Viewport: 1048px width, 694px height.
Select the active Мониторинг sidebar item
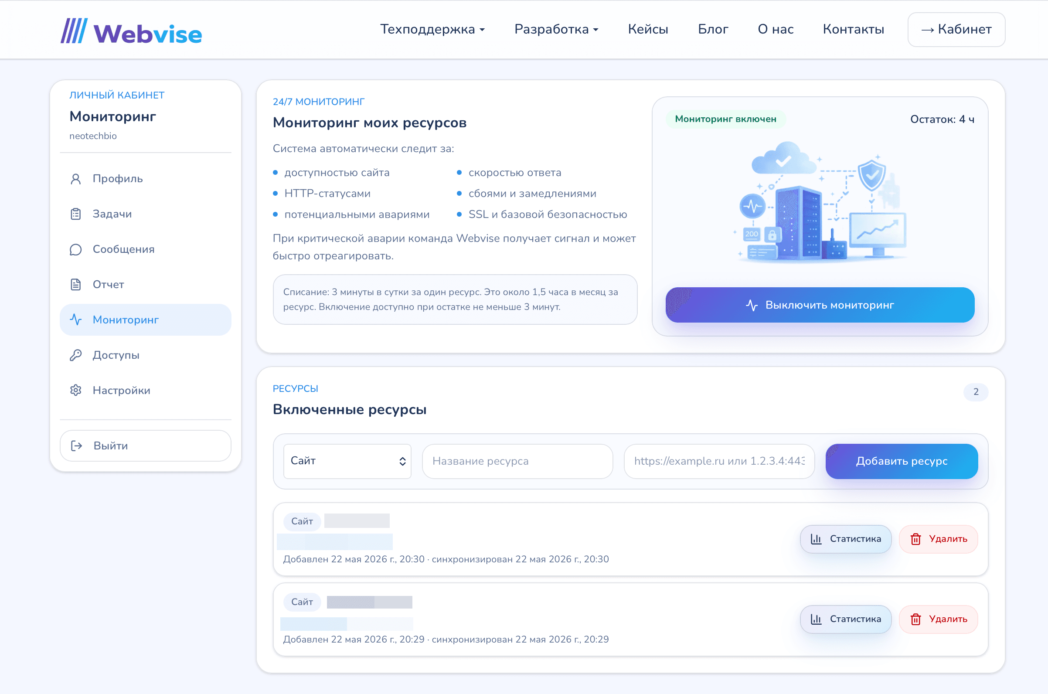pyautogui.click(x=146, y=320)
